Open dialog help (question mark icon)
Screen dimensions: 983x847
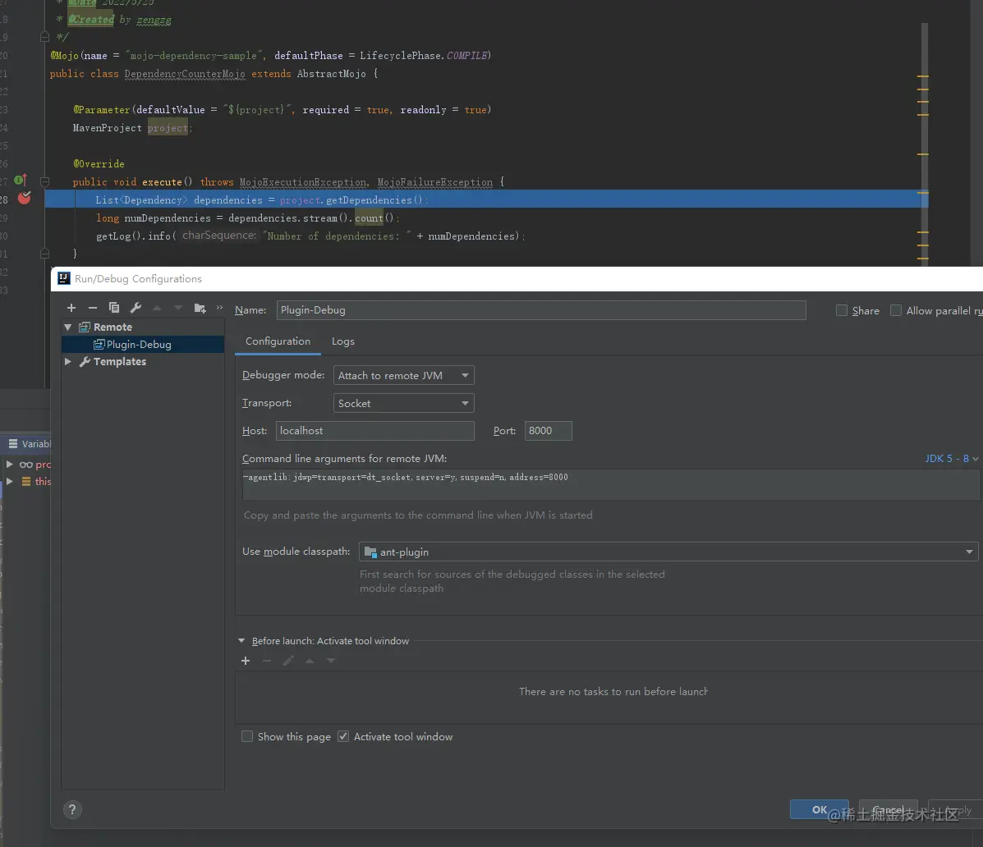[72, 810]
